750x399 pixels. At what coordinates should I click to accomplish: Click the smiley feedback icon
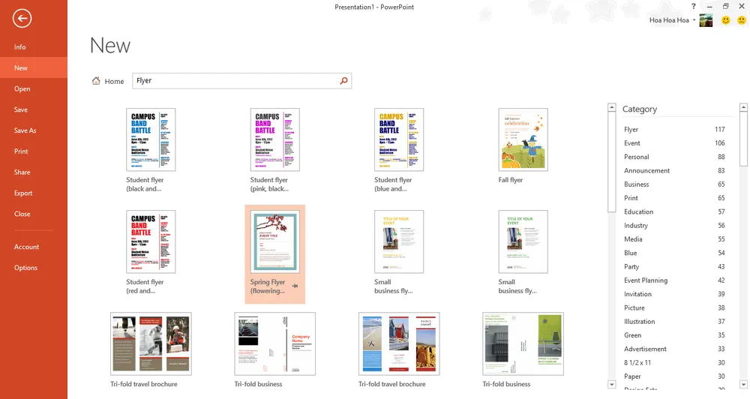click(725, 20)
